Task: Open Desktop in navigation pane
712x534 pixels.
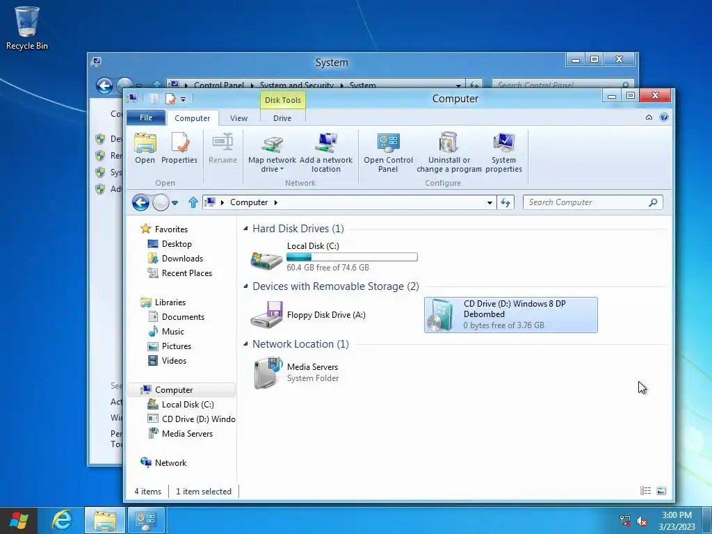Action: (x=177, y=244)
